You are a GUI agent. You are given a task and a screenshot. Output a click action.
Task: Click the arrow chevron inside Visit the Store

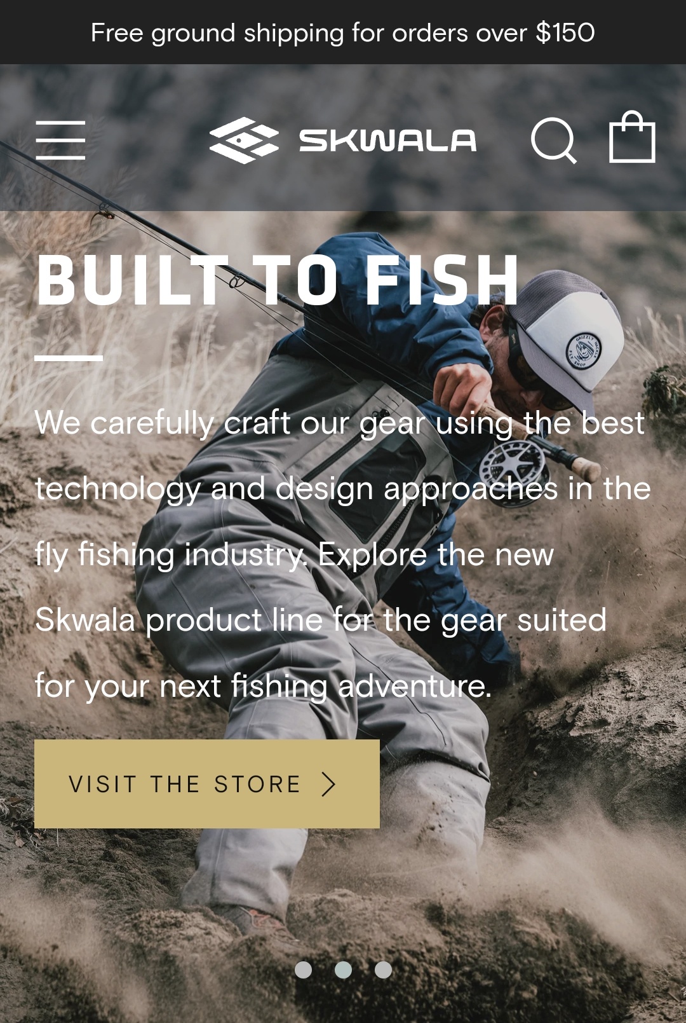[328, 784]
